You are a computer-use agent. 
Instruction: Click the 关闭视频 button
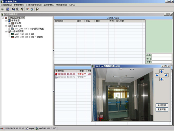tap(162, 105)
